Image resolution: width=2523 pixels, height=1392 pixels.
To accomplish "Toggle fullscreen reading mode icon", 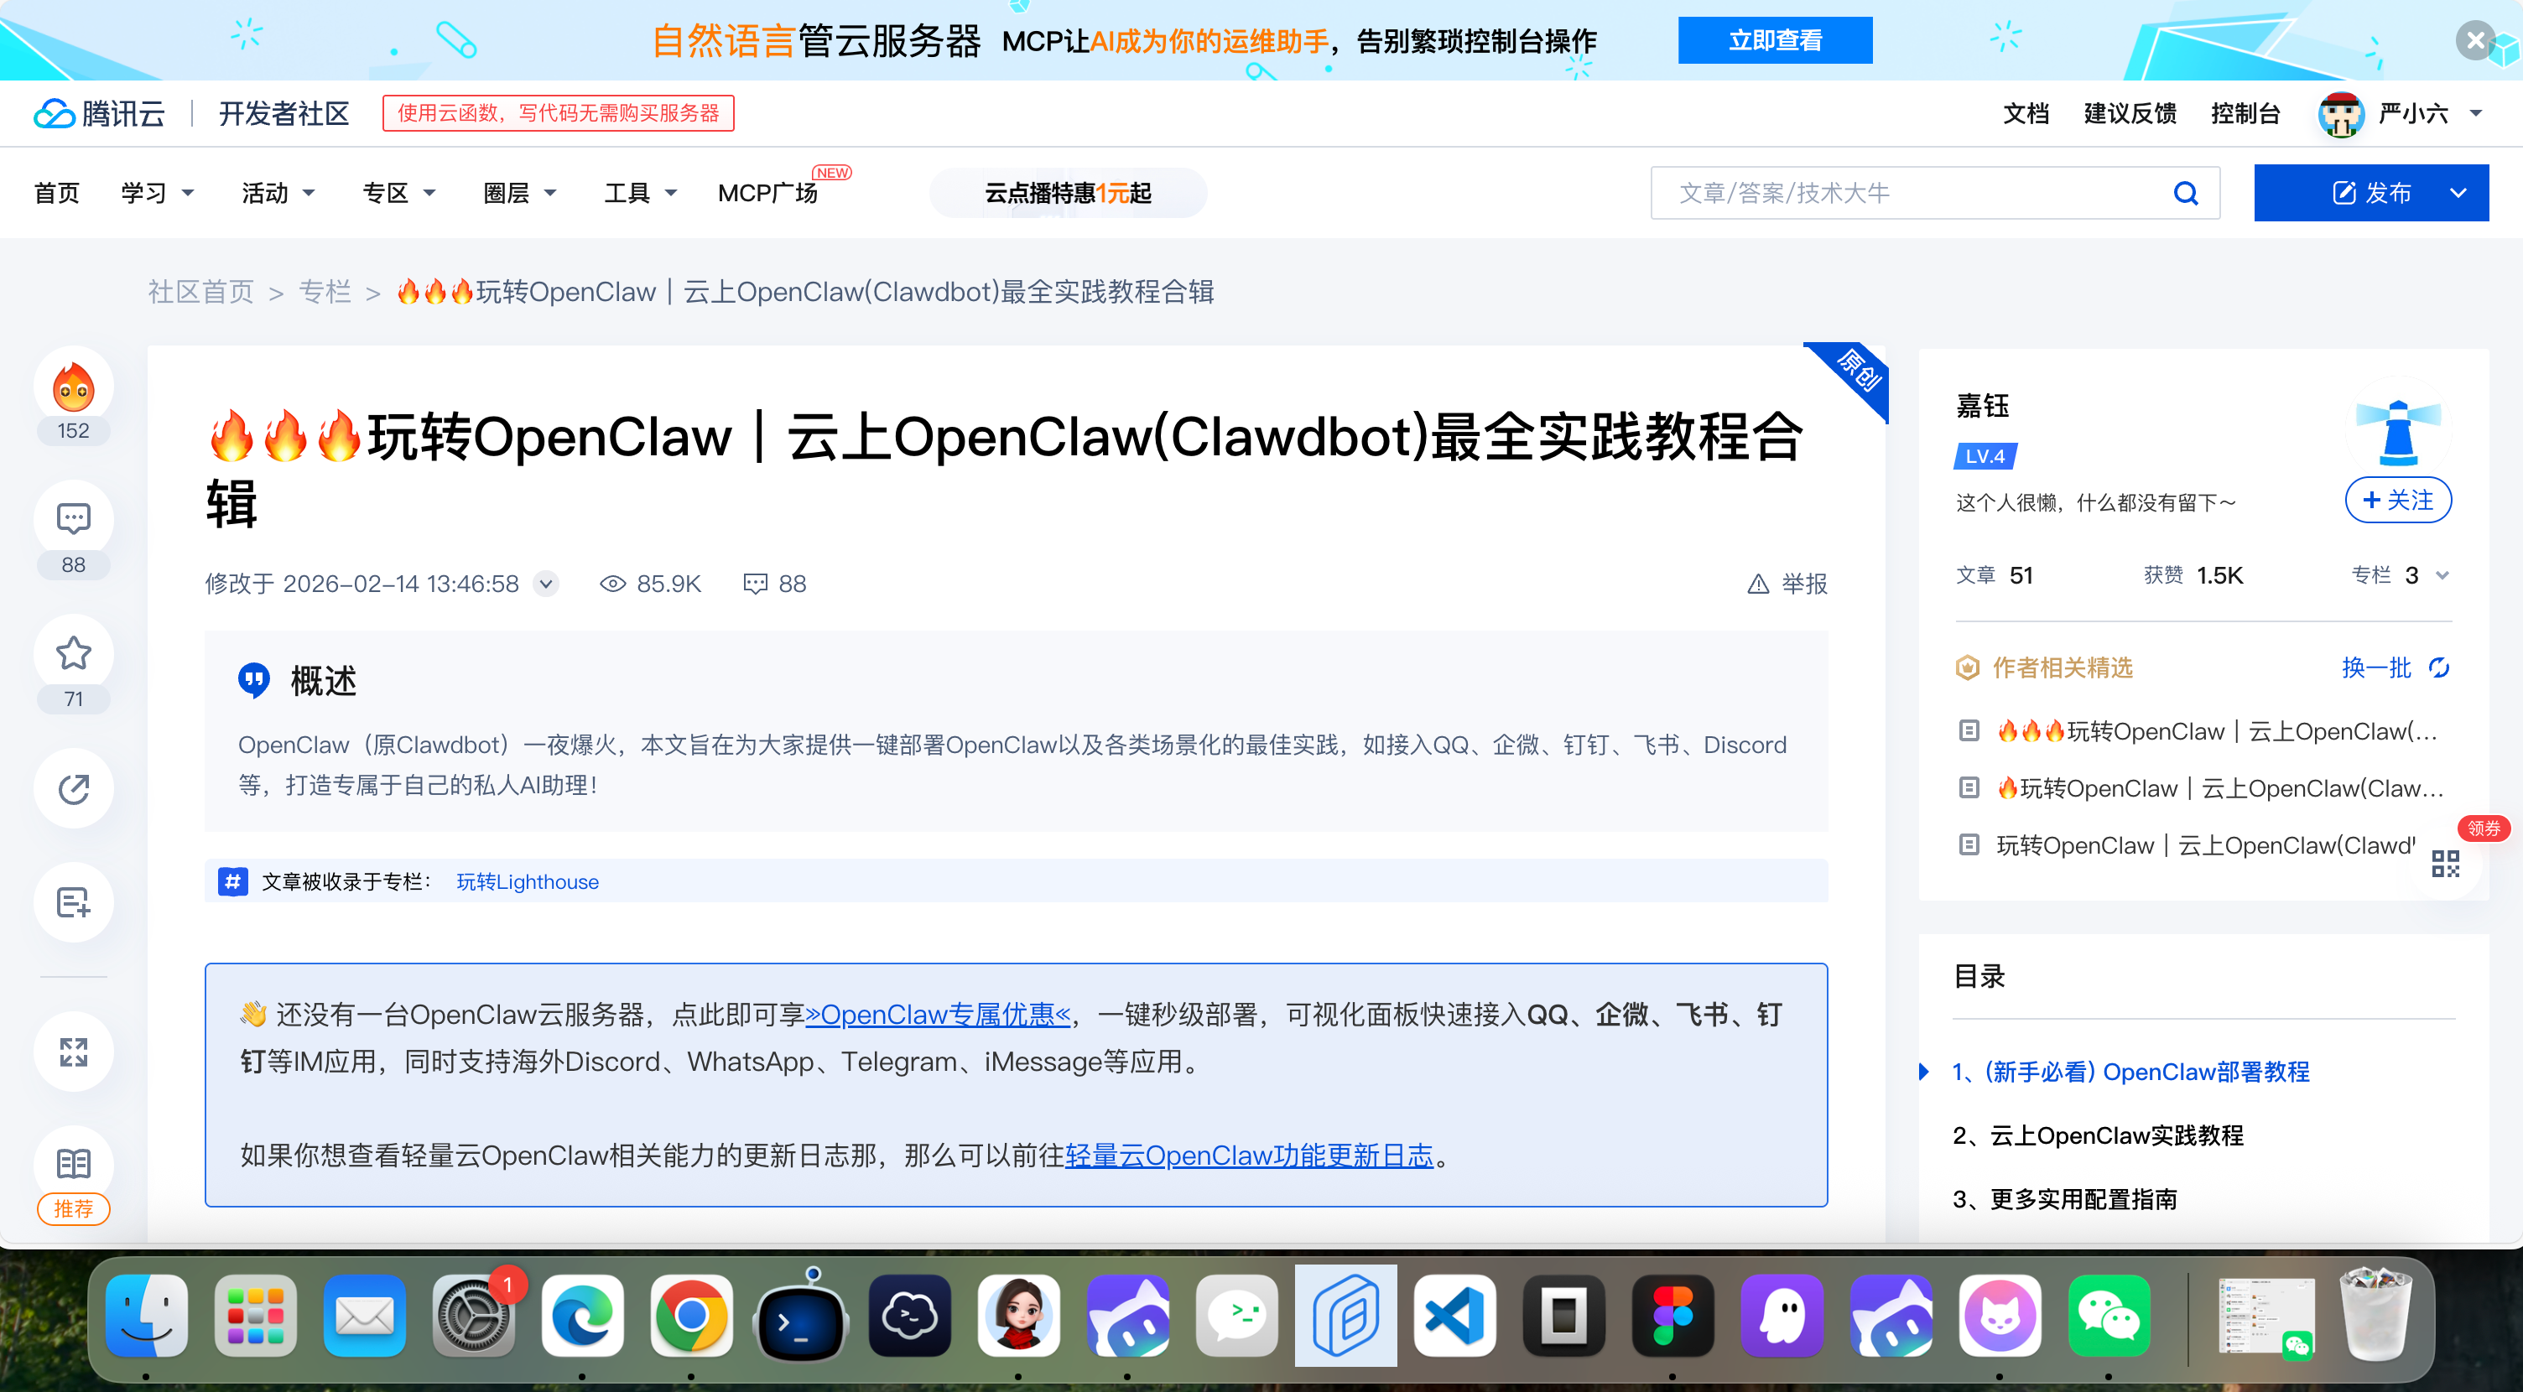I will point(74,1052).
